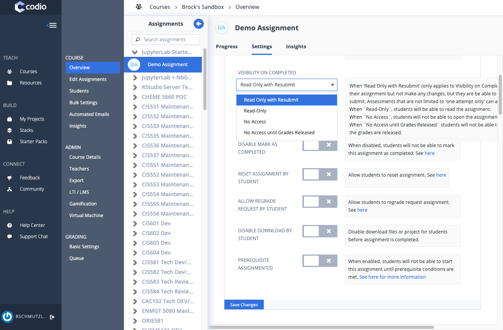Click the Feedback megaphone icon
Screen dimensions: 503x330
point(10,178)
